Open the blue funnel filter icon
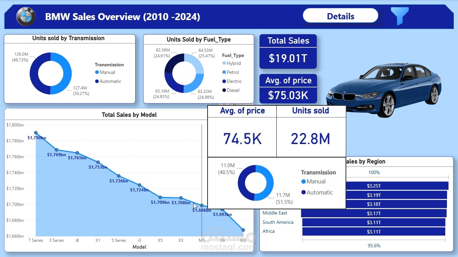 pos(400,16)
